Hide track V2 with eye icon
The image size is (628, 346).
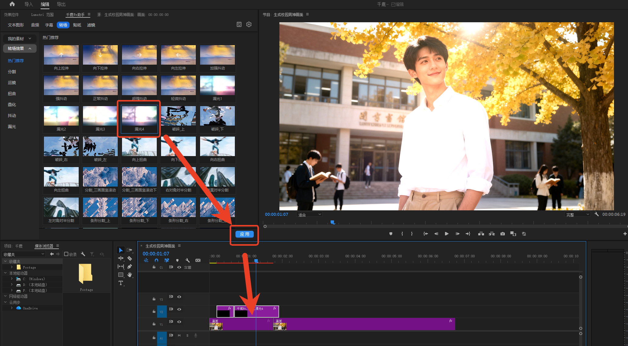point(179,309)
